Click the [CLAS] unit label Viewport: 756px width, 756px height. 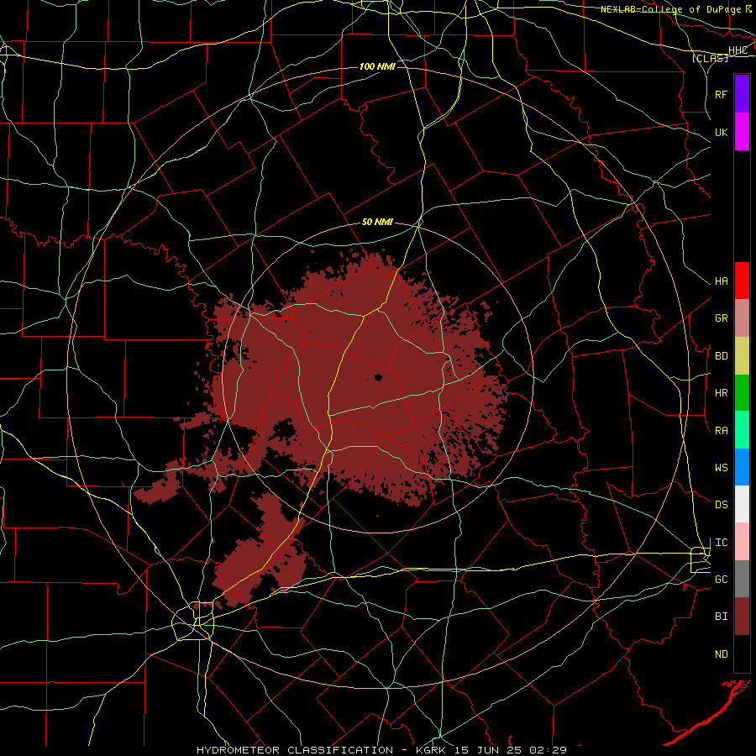(710, 58)
